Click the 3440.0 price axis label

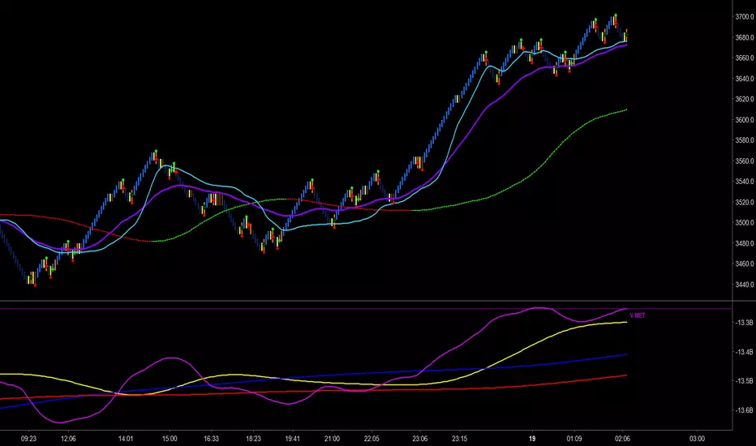tap(745, 285)
